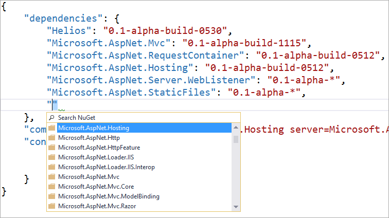Click the "Microsoft.AspNet.RequestContainer" key
The height and width of the screenshot is (218, 389).
click(146, 56)
